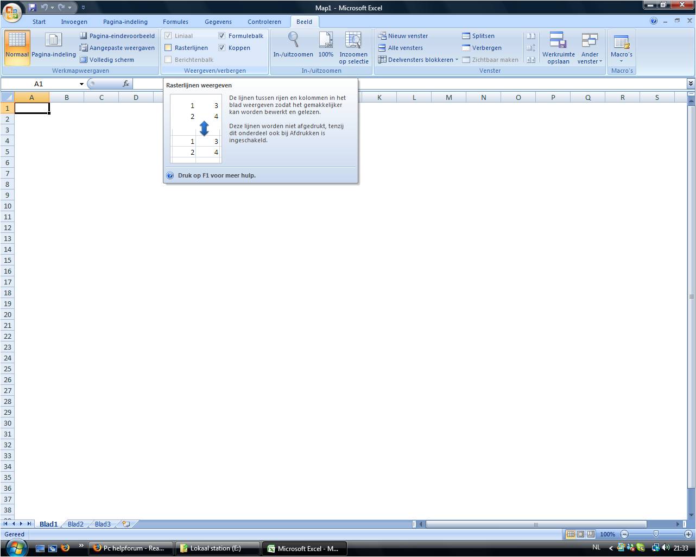The width and height of the screenshot is (696, 557).
Task: Switch to Pagina-indeling view
Action: (54, 47)
